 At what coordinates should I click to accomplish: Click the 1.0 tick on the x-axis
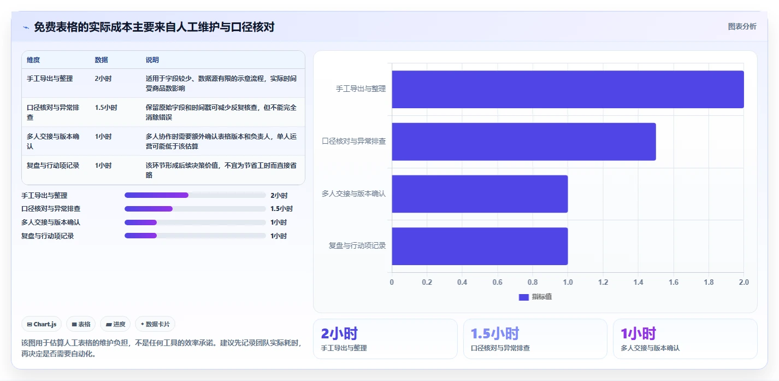(x=568, y=283)
